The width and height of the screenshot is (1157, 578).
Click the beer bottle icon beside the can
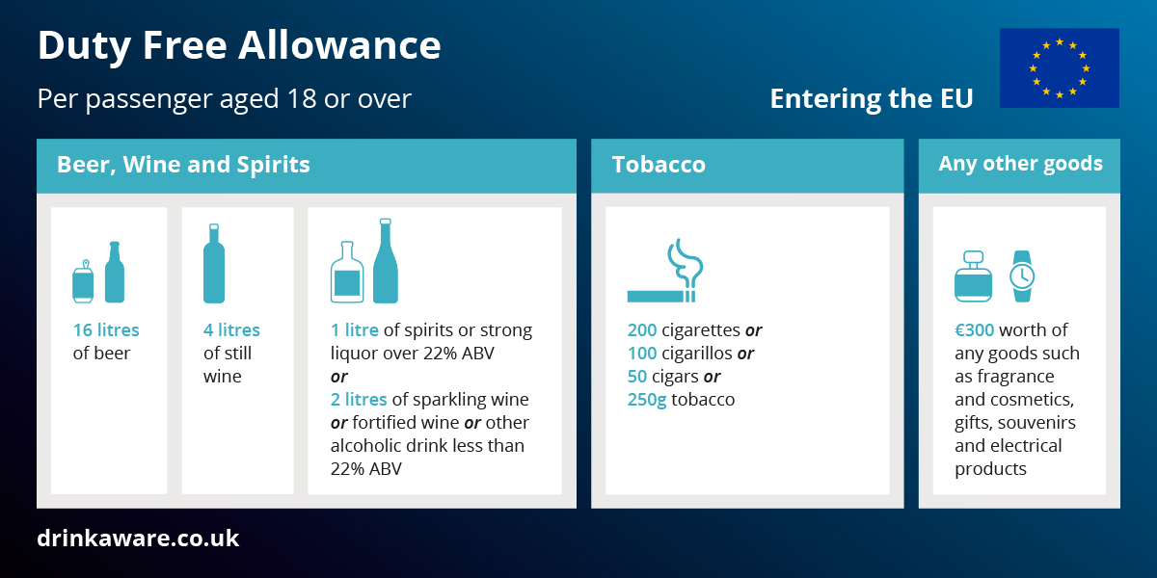pyautogui.click(x=115, y=273)
